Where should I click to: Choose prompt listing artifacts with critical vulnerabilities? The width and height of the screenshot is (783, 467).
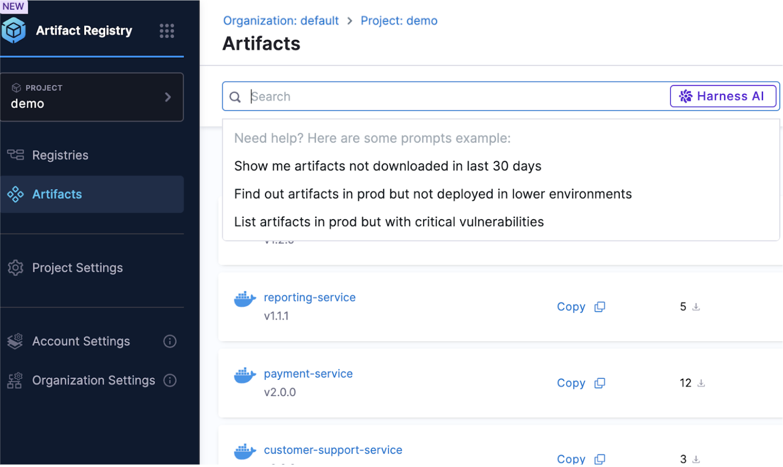(x=389, y=222)
